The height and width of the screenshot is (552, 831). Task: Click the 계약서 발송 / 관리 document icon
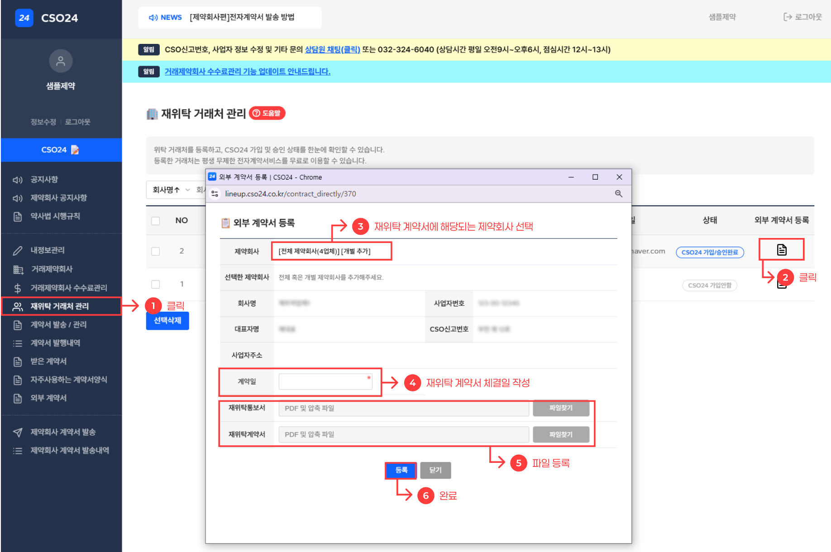click(18, 325)
